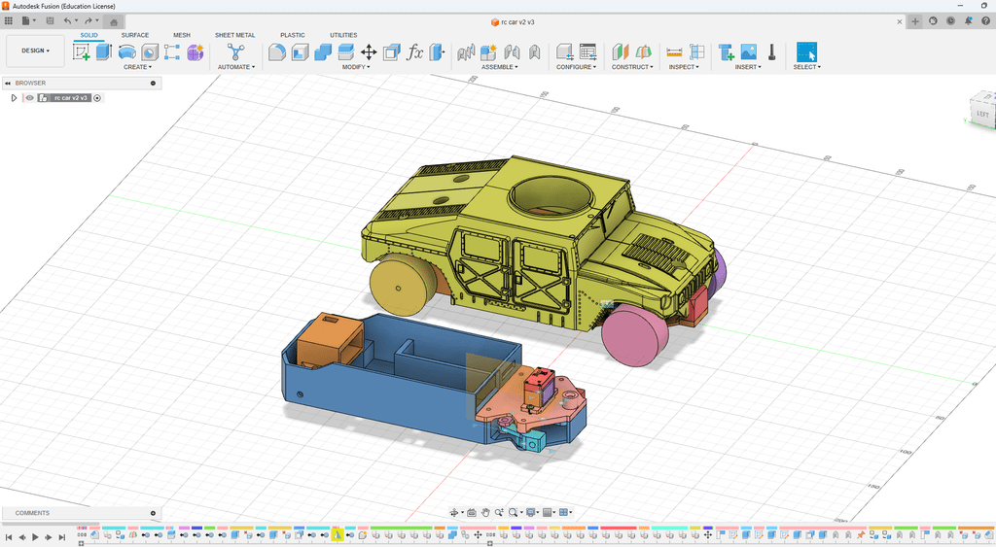Jump to timeline beginning

click(x=8, y=537)
